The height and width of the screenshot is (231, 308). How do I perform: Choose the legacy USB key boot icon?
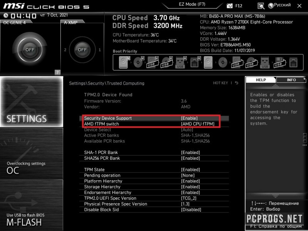265,62
